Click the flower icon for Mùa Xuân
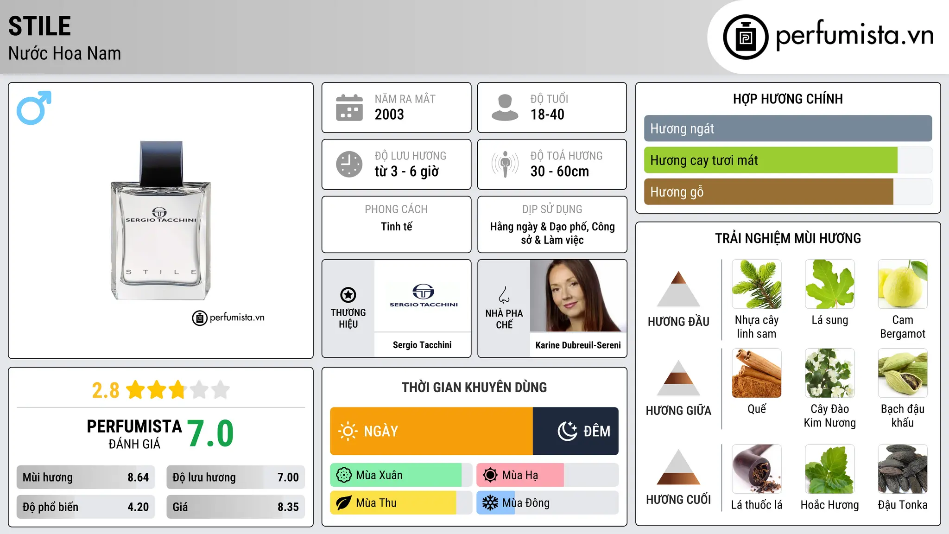949x534 pixels. (x=344, y=475)
